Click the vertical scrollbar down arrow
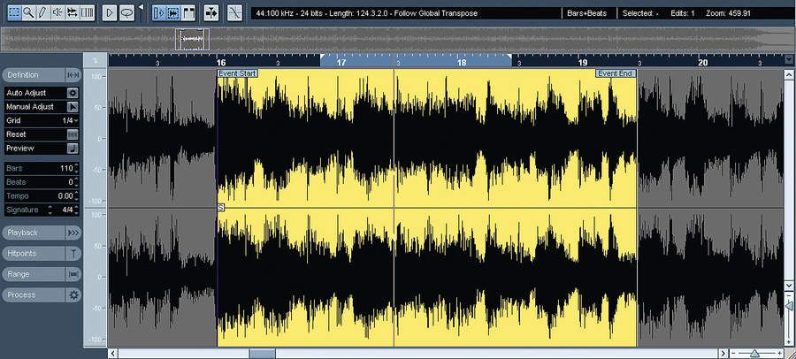 (x=789, y=286)
